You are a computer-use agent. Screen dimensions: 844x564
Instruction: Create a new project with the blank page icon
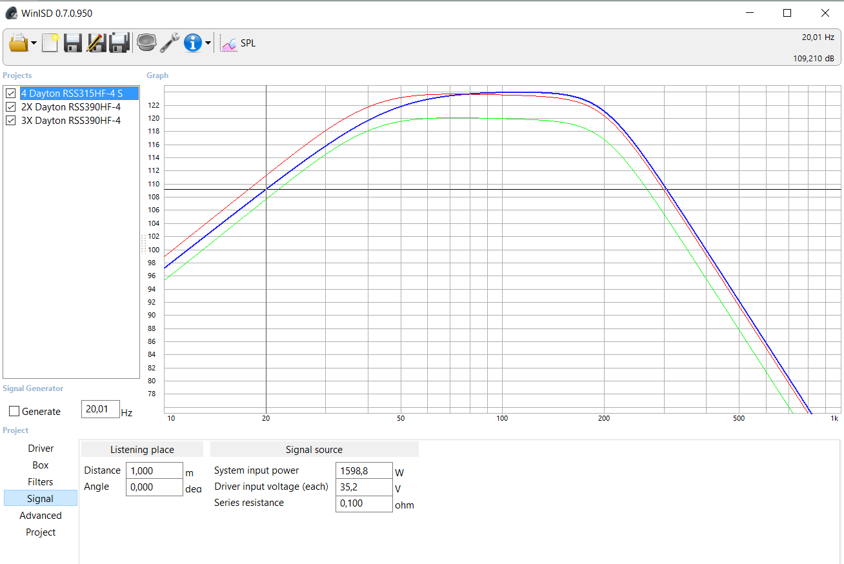coord(50,43)
